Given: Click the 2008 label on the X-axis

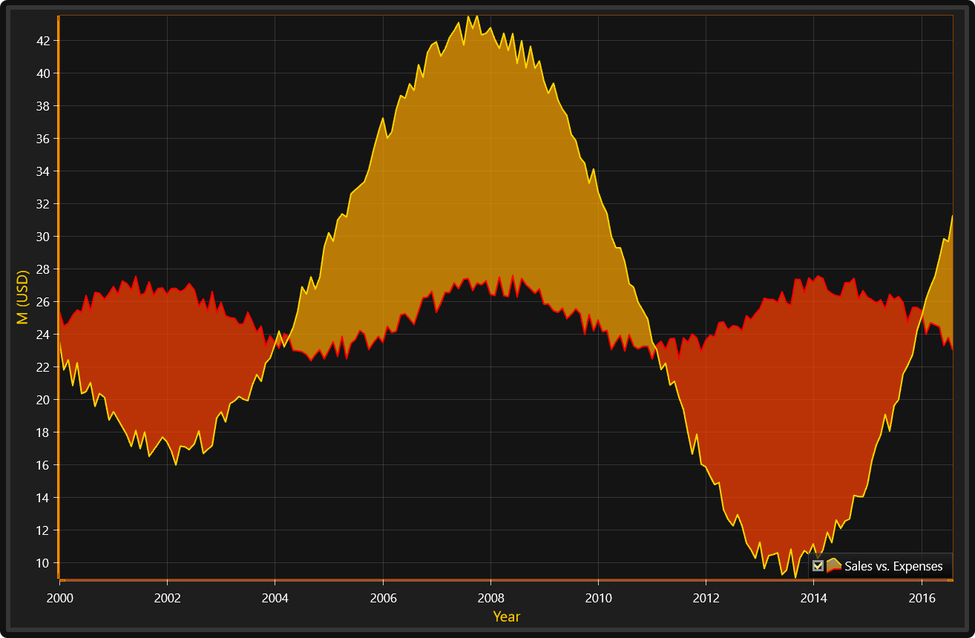Looking at the screenshot, I should point(490,598).
